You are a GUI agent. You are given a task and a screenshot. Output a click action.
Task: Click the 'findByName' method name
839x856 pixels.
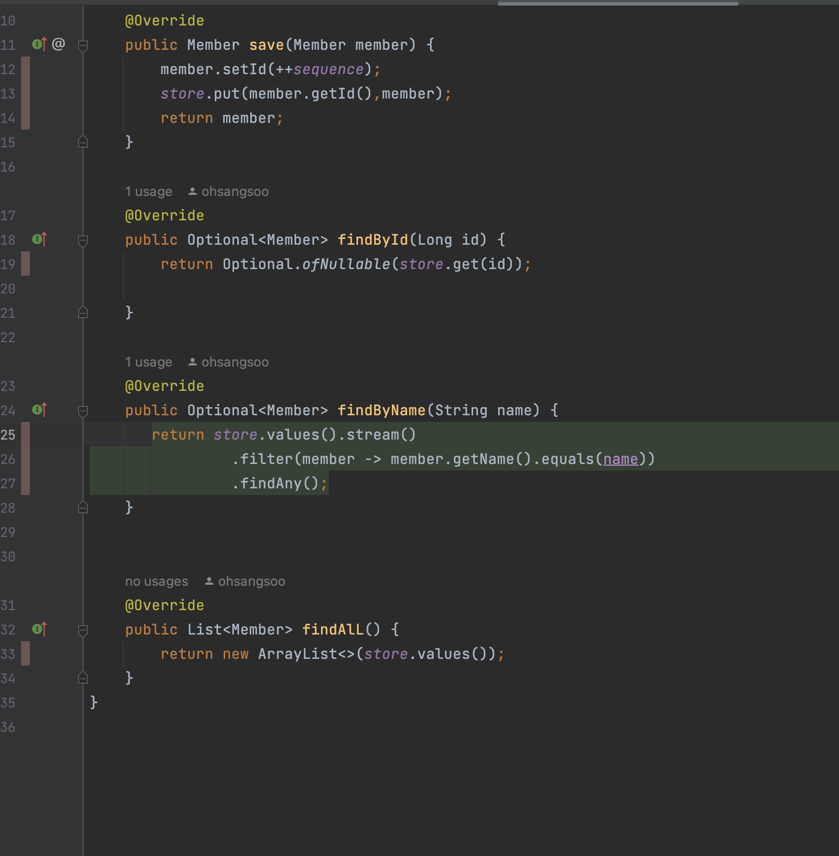[x=382, y=410]
